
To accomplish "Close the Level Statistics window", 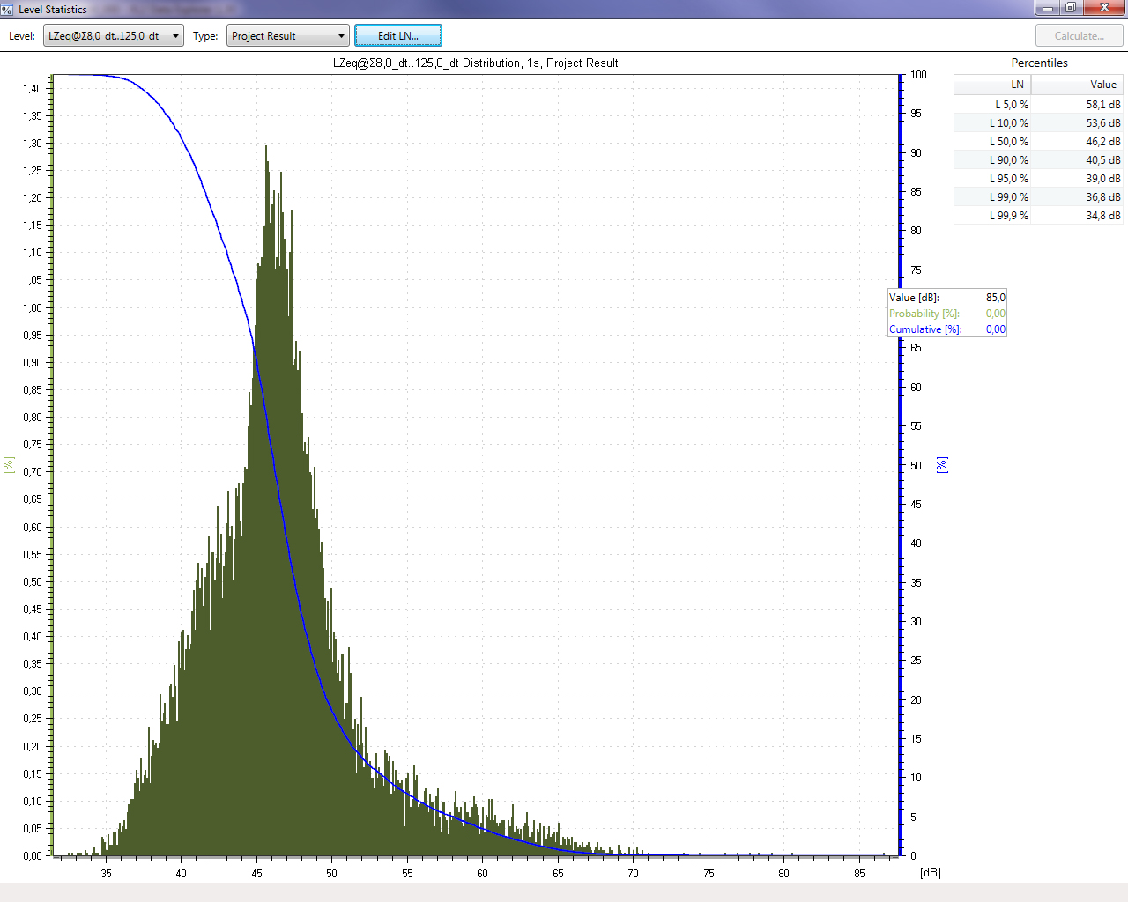I will pyautogui.click(x=1104, y=8).
